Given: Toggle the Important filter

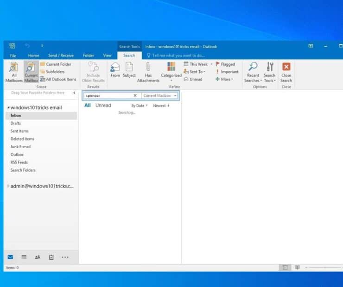Looking at the screenshot, I should (227, 72).
